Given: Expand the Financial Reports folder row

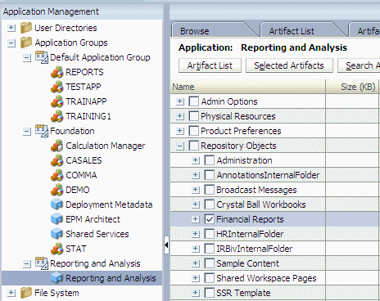Looking at the screenshot, I should 196,219.
